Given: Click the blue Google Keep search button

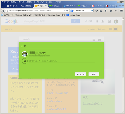Looking at the screenshot, I should coord(76,21).
